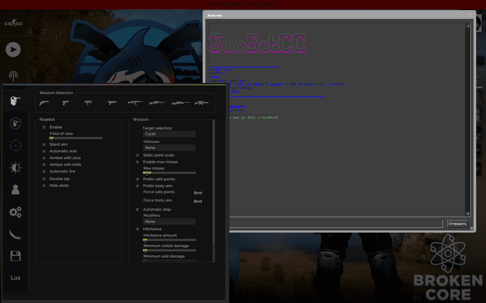Click the Max misses slider
The image size is (486, 303).
[x=170, y=173]
